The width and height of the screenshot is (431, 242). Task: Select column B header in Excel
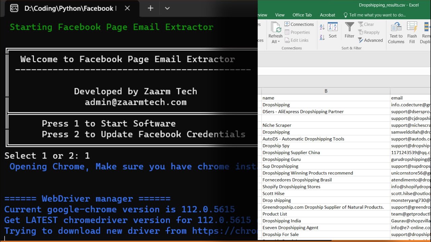click(x=326, y=91)
